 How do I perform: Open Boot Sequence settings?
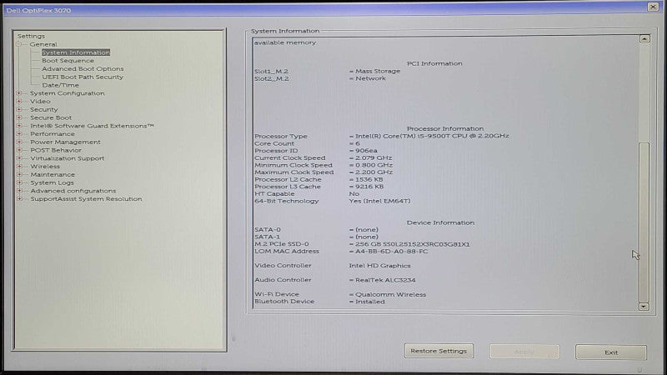(x=68, y=60)
